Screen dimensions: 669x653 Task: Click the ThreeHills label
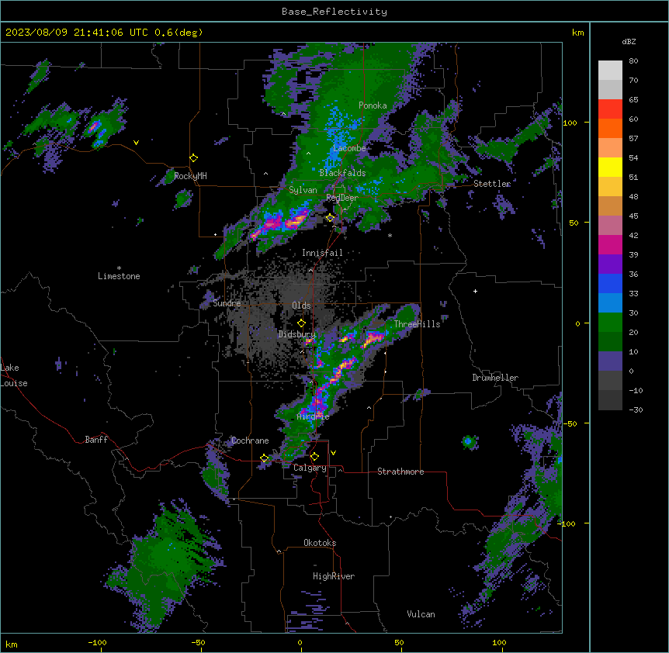tap(417, 324)
